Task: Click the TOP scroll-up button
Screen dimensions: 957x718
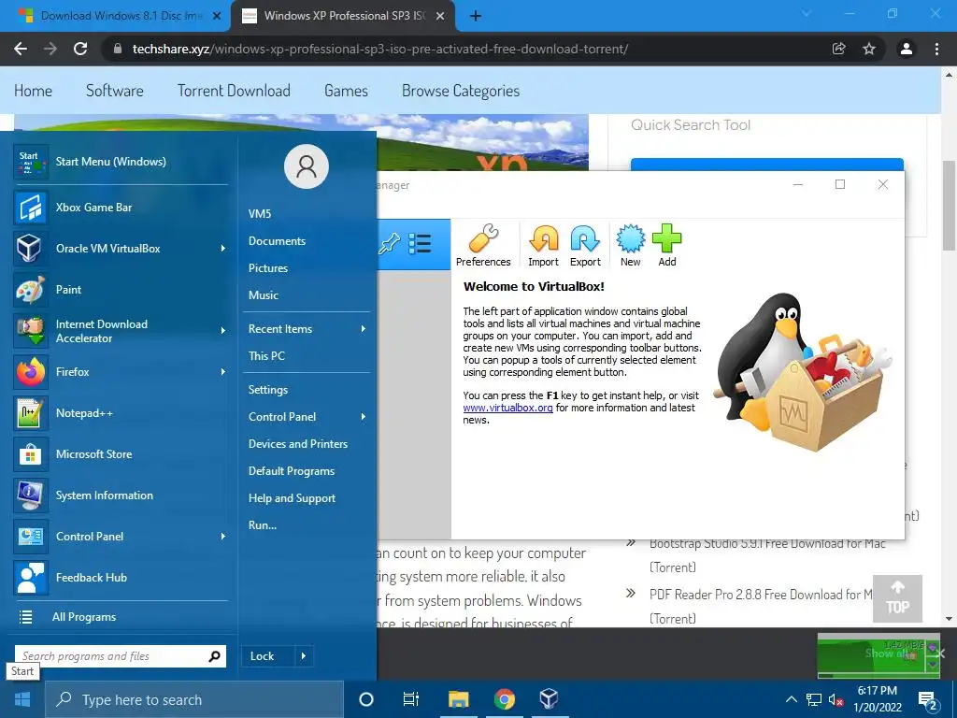Action: coord(897,598)
